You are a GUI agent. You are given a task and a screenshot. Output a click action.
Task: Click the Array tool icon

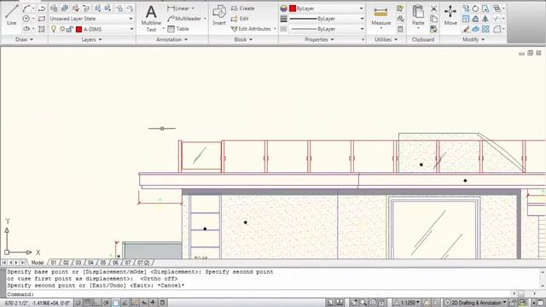[x=485, y=29]
